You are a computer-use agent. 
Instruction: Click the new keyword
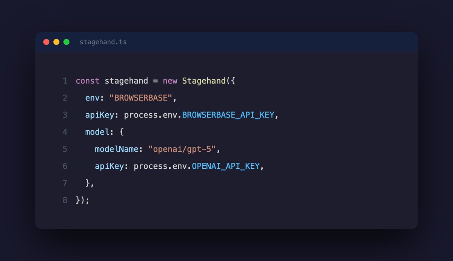170,81
